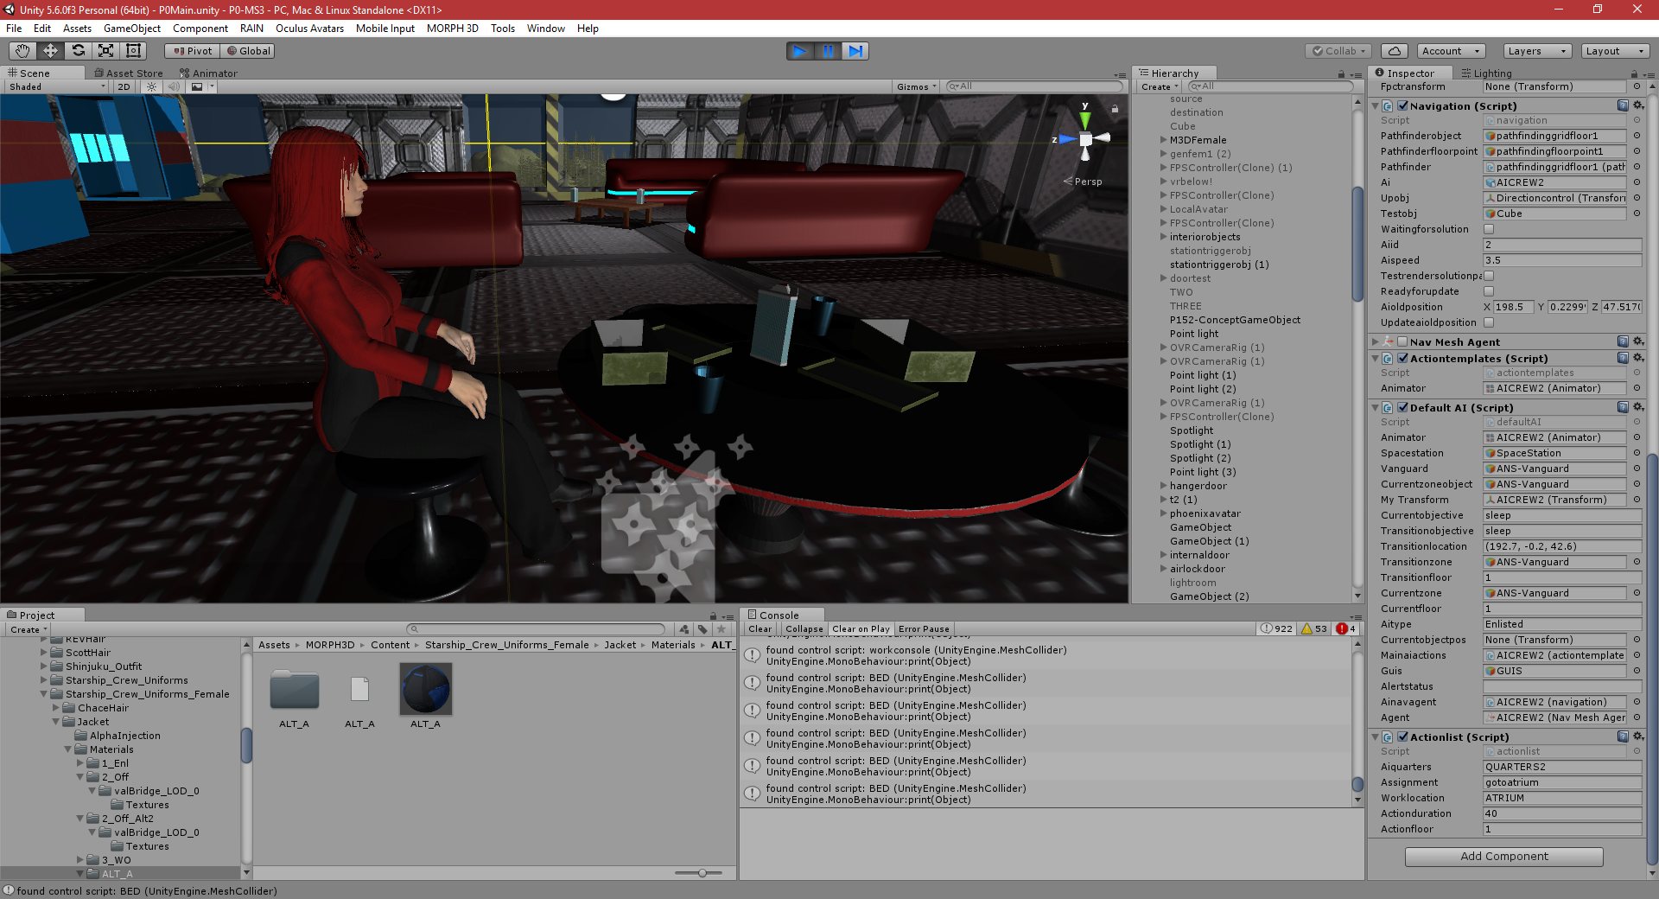Open the Layers dropdown
1659x899 pixels.
click(x=1536, y=51)
